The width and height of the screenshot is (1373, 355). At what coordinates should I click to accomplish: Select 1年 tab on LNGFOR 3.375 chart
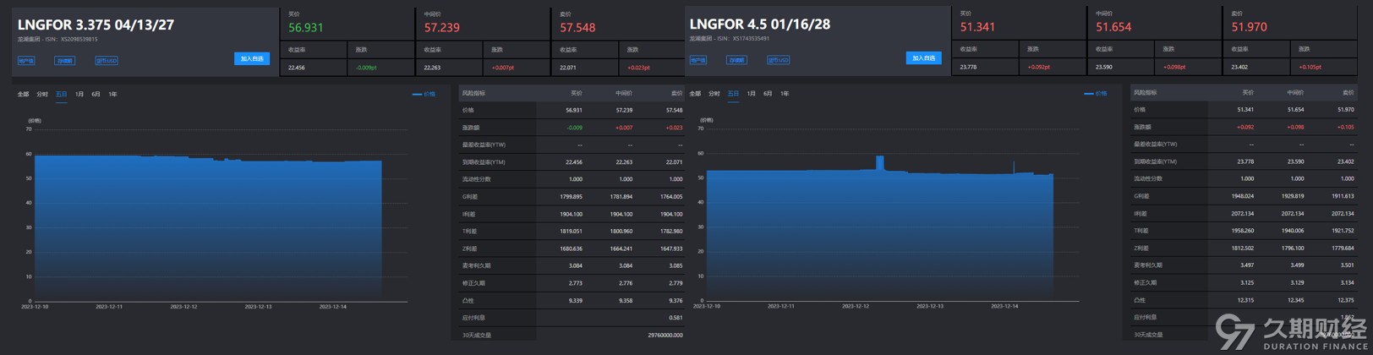tap(112, 95)
